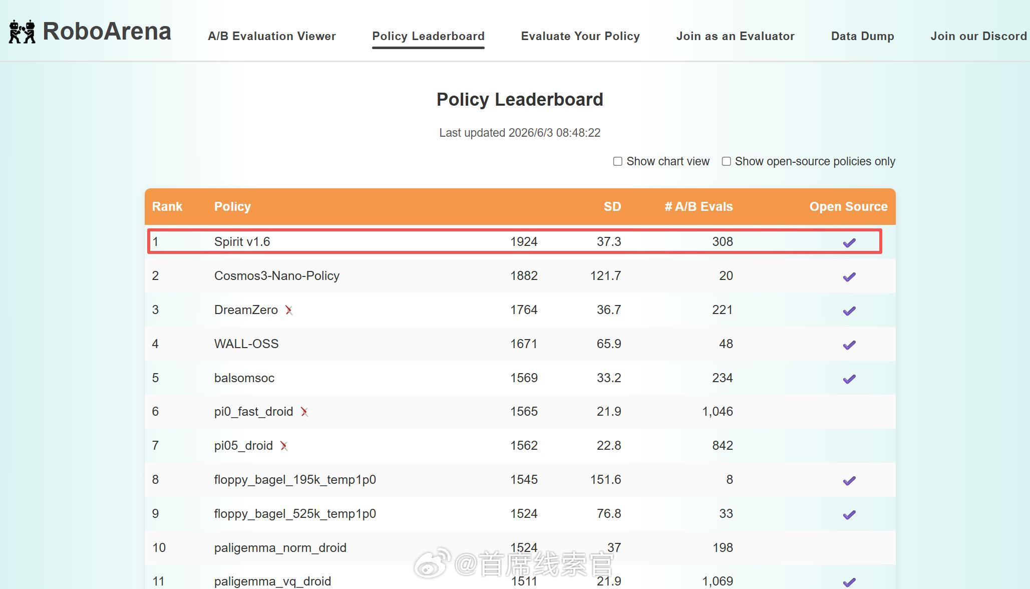Image resolution: width=1030 pixels, height=589 pixels.
Task: Click the red icon beside pi0_fast_droid
Action: [x=304, y=412]
